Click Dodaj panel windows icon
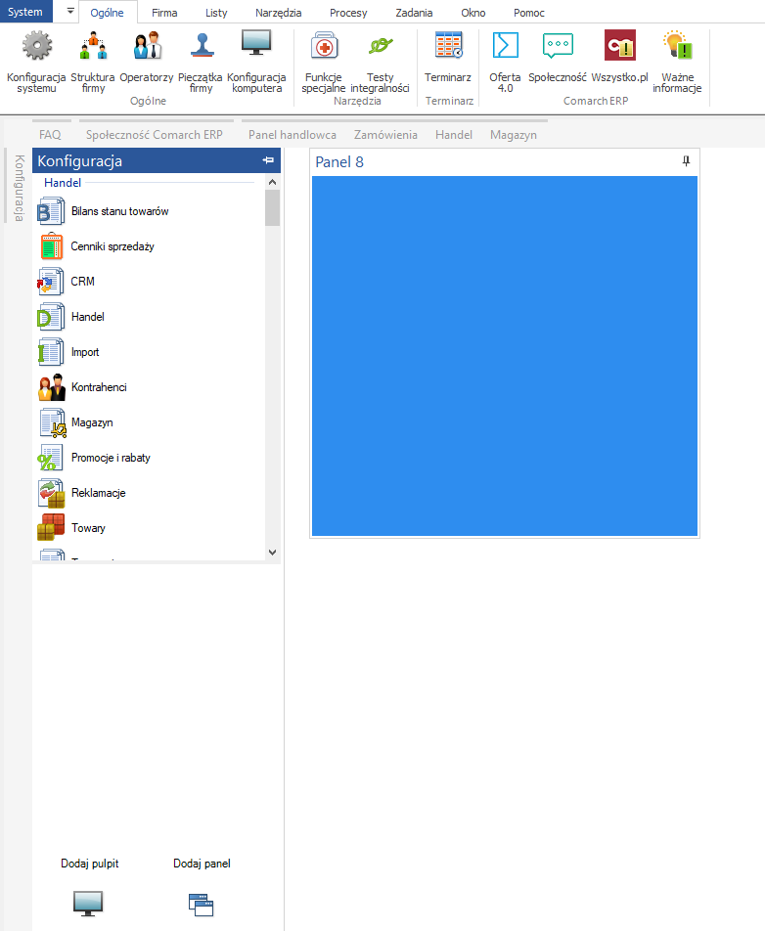This screenshot has height=931, width=765. click(x=202, y=905)
